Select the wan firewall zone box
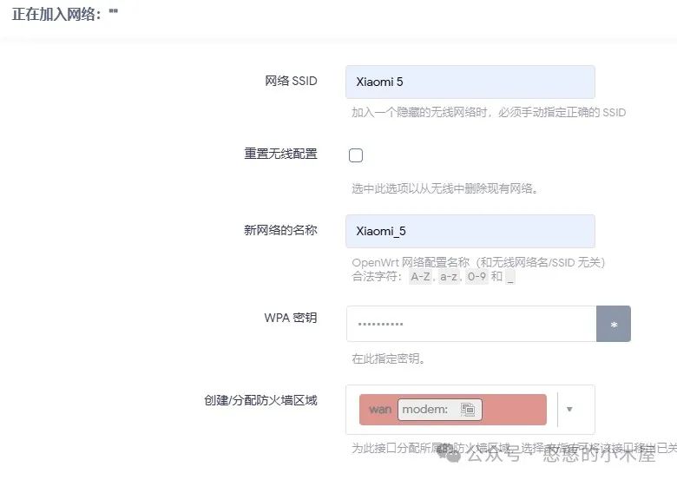This screenshot has width=677, height=480. 453,409
